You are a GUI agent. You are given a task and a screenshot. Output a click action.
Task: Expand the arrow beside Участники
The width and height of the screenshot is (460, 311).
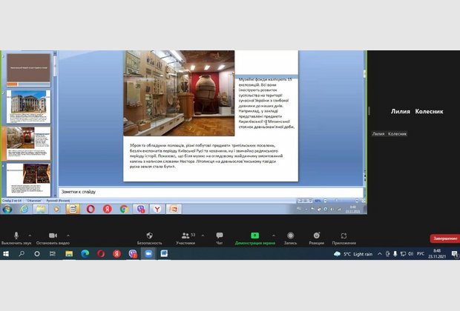(203, 234)
